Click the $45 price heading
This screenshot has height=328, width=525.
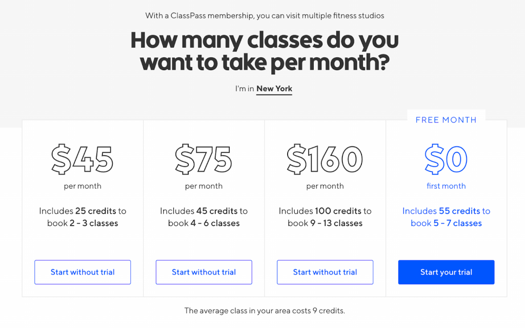point(82,159)
